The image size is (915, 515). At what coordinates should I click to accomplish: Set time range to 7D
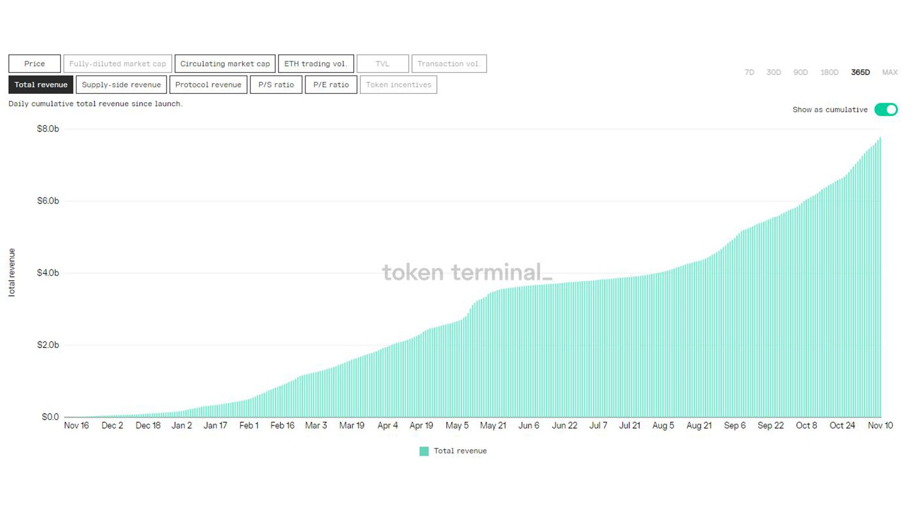tap(749, 72)
